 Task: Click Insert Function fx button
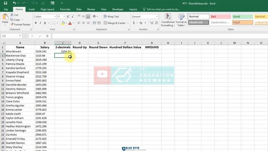pos(47,36)
